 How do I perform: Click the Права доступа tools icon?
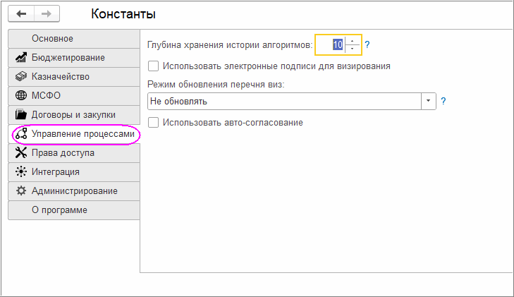(x=21, y=153)
